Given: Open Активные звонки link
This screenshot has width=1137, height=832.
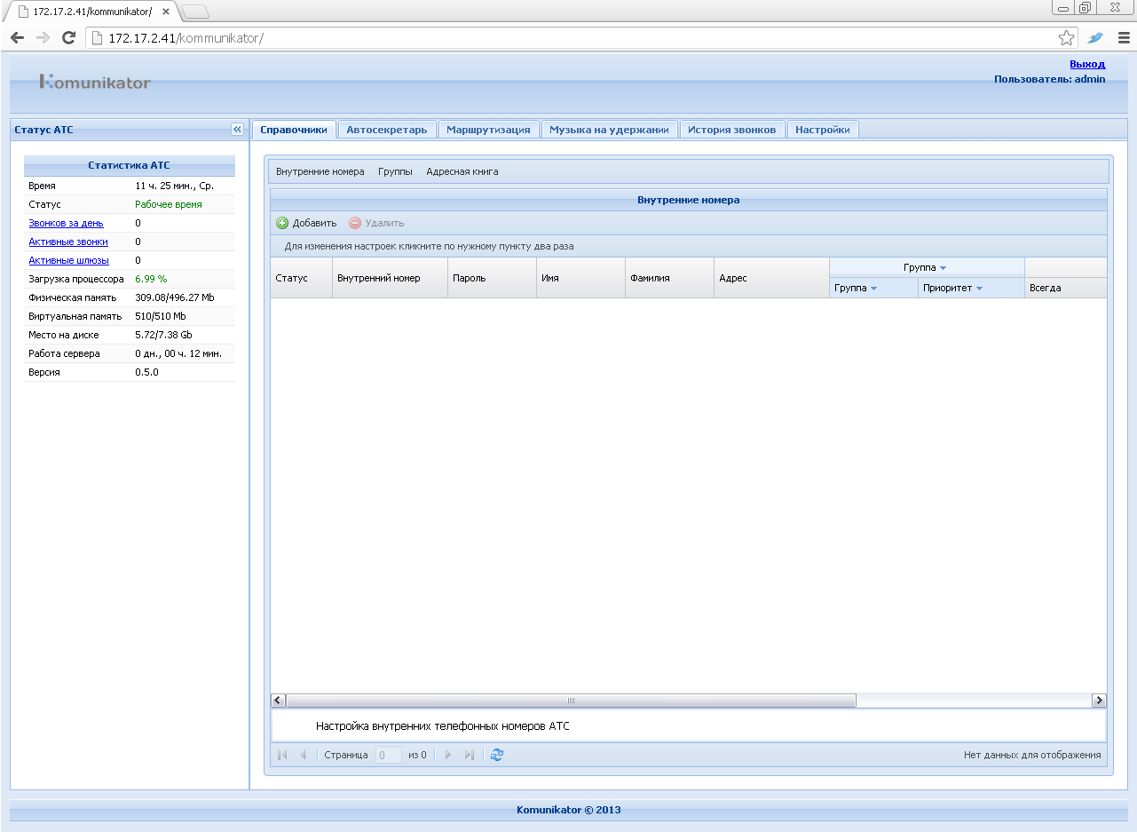Looking at the screenshot, I should tap(68, 242).
